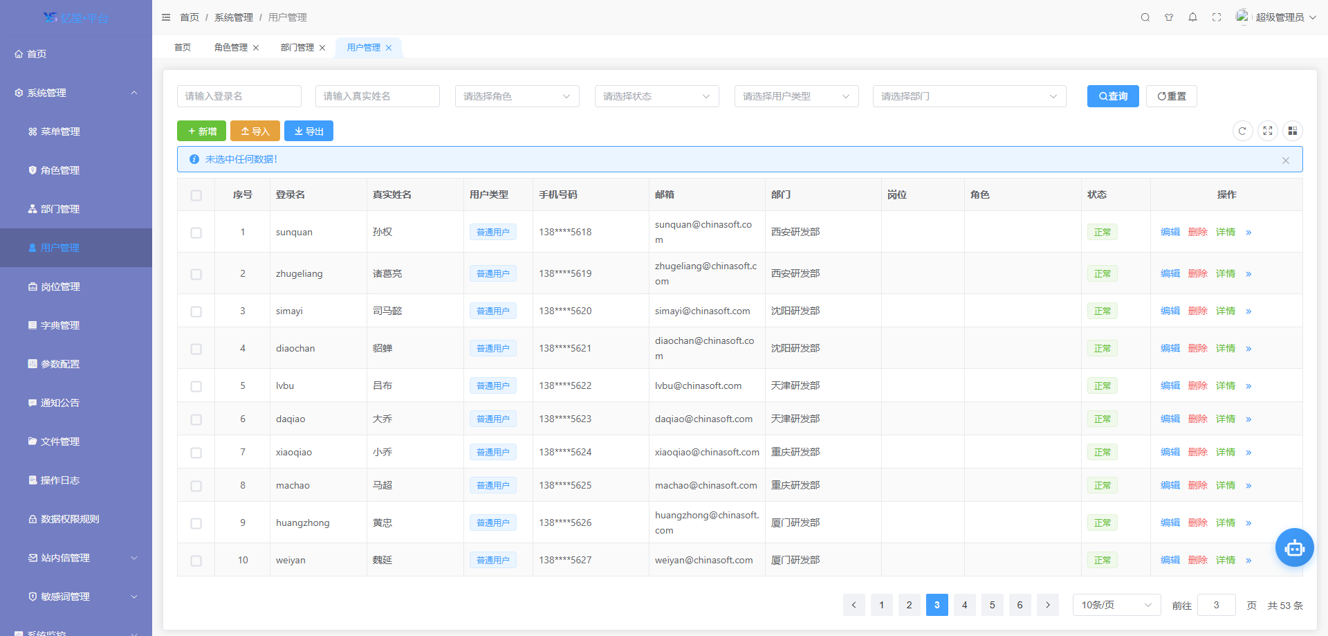The image size is (1328, 636).
Task: Open 通知公告 in sidebar
Action: [x=76, y=403]
